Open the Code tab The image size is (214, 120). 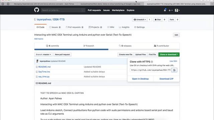click(40, 27)
